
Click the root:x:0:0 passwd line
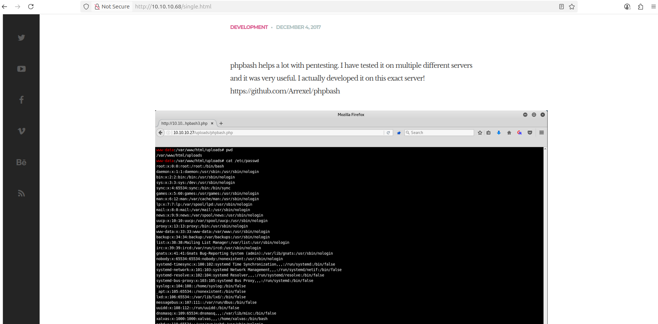[x=190, y=166]
